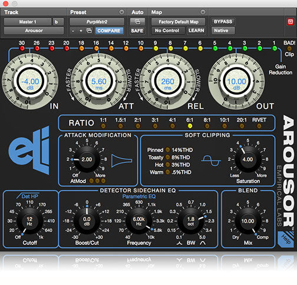Select the 20:1 ratio
Screen dimensions: 297x285
tap(242, 126)
